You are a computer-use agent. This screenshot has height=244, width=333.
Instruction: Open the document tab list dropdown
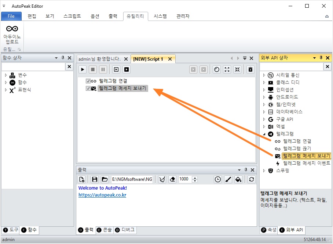(245, 58)
